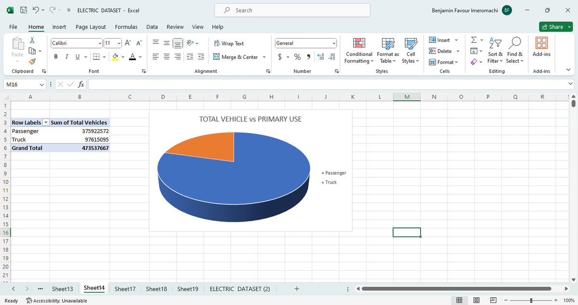Click the Increase Font Size icon
This screenshot has height=305, width=578.
point(128,43)
